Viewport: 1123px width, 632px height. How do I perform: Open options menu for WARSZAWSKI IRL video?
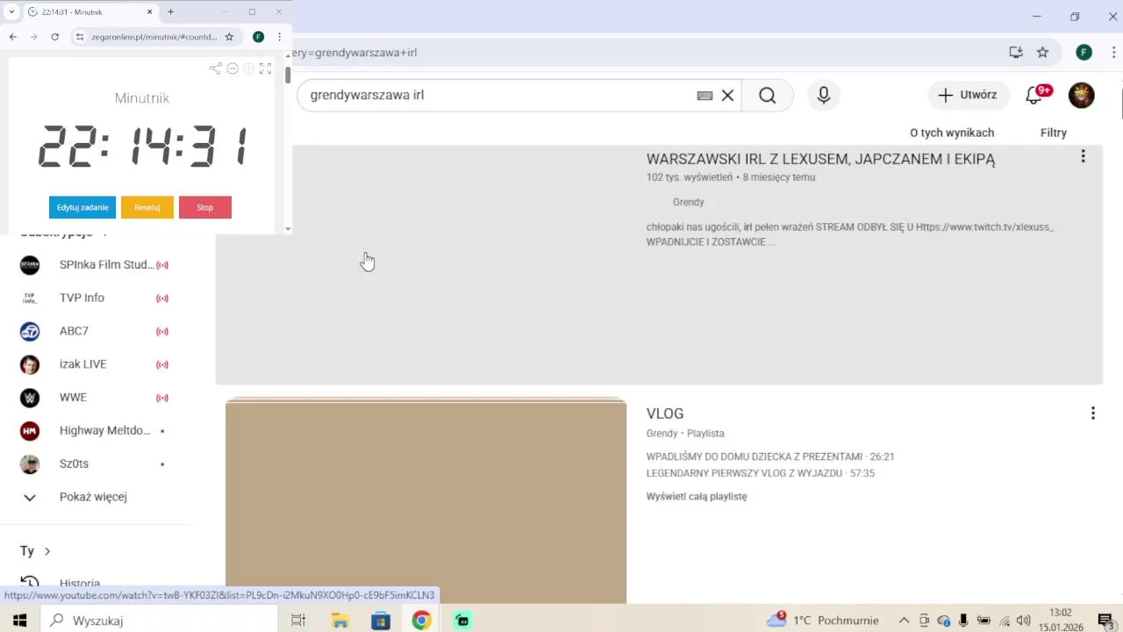[x=1083, y=156]
